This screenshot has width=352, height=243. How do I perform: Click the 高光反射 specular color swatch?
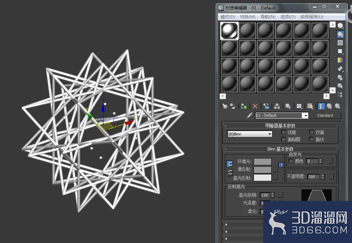point(262,177)
